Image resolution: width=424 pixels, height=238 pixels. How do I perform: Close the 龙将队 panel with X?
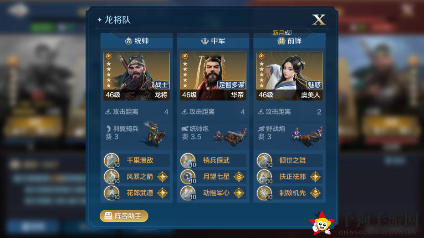(x=319, y=20)
